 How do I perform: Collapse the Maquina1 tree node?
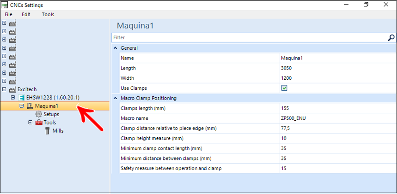22,106
